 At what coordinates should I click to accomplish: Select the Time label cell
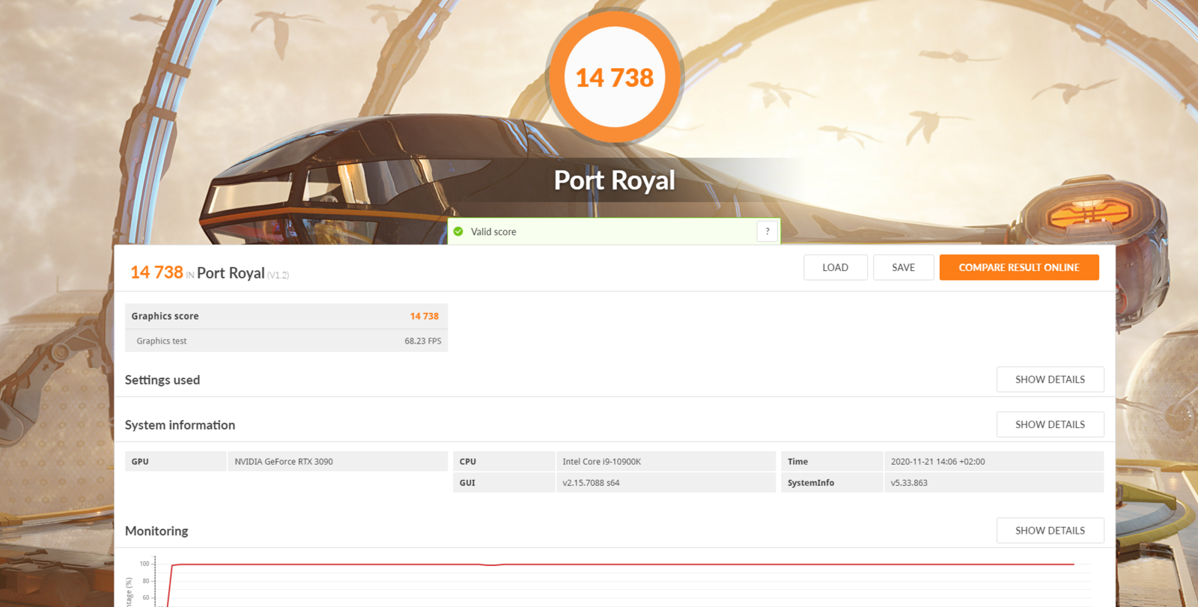click(832, 461)
